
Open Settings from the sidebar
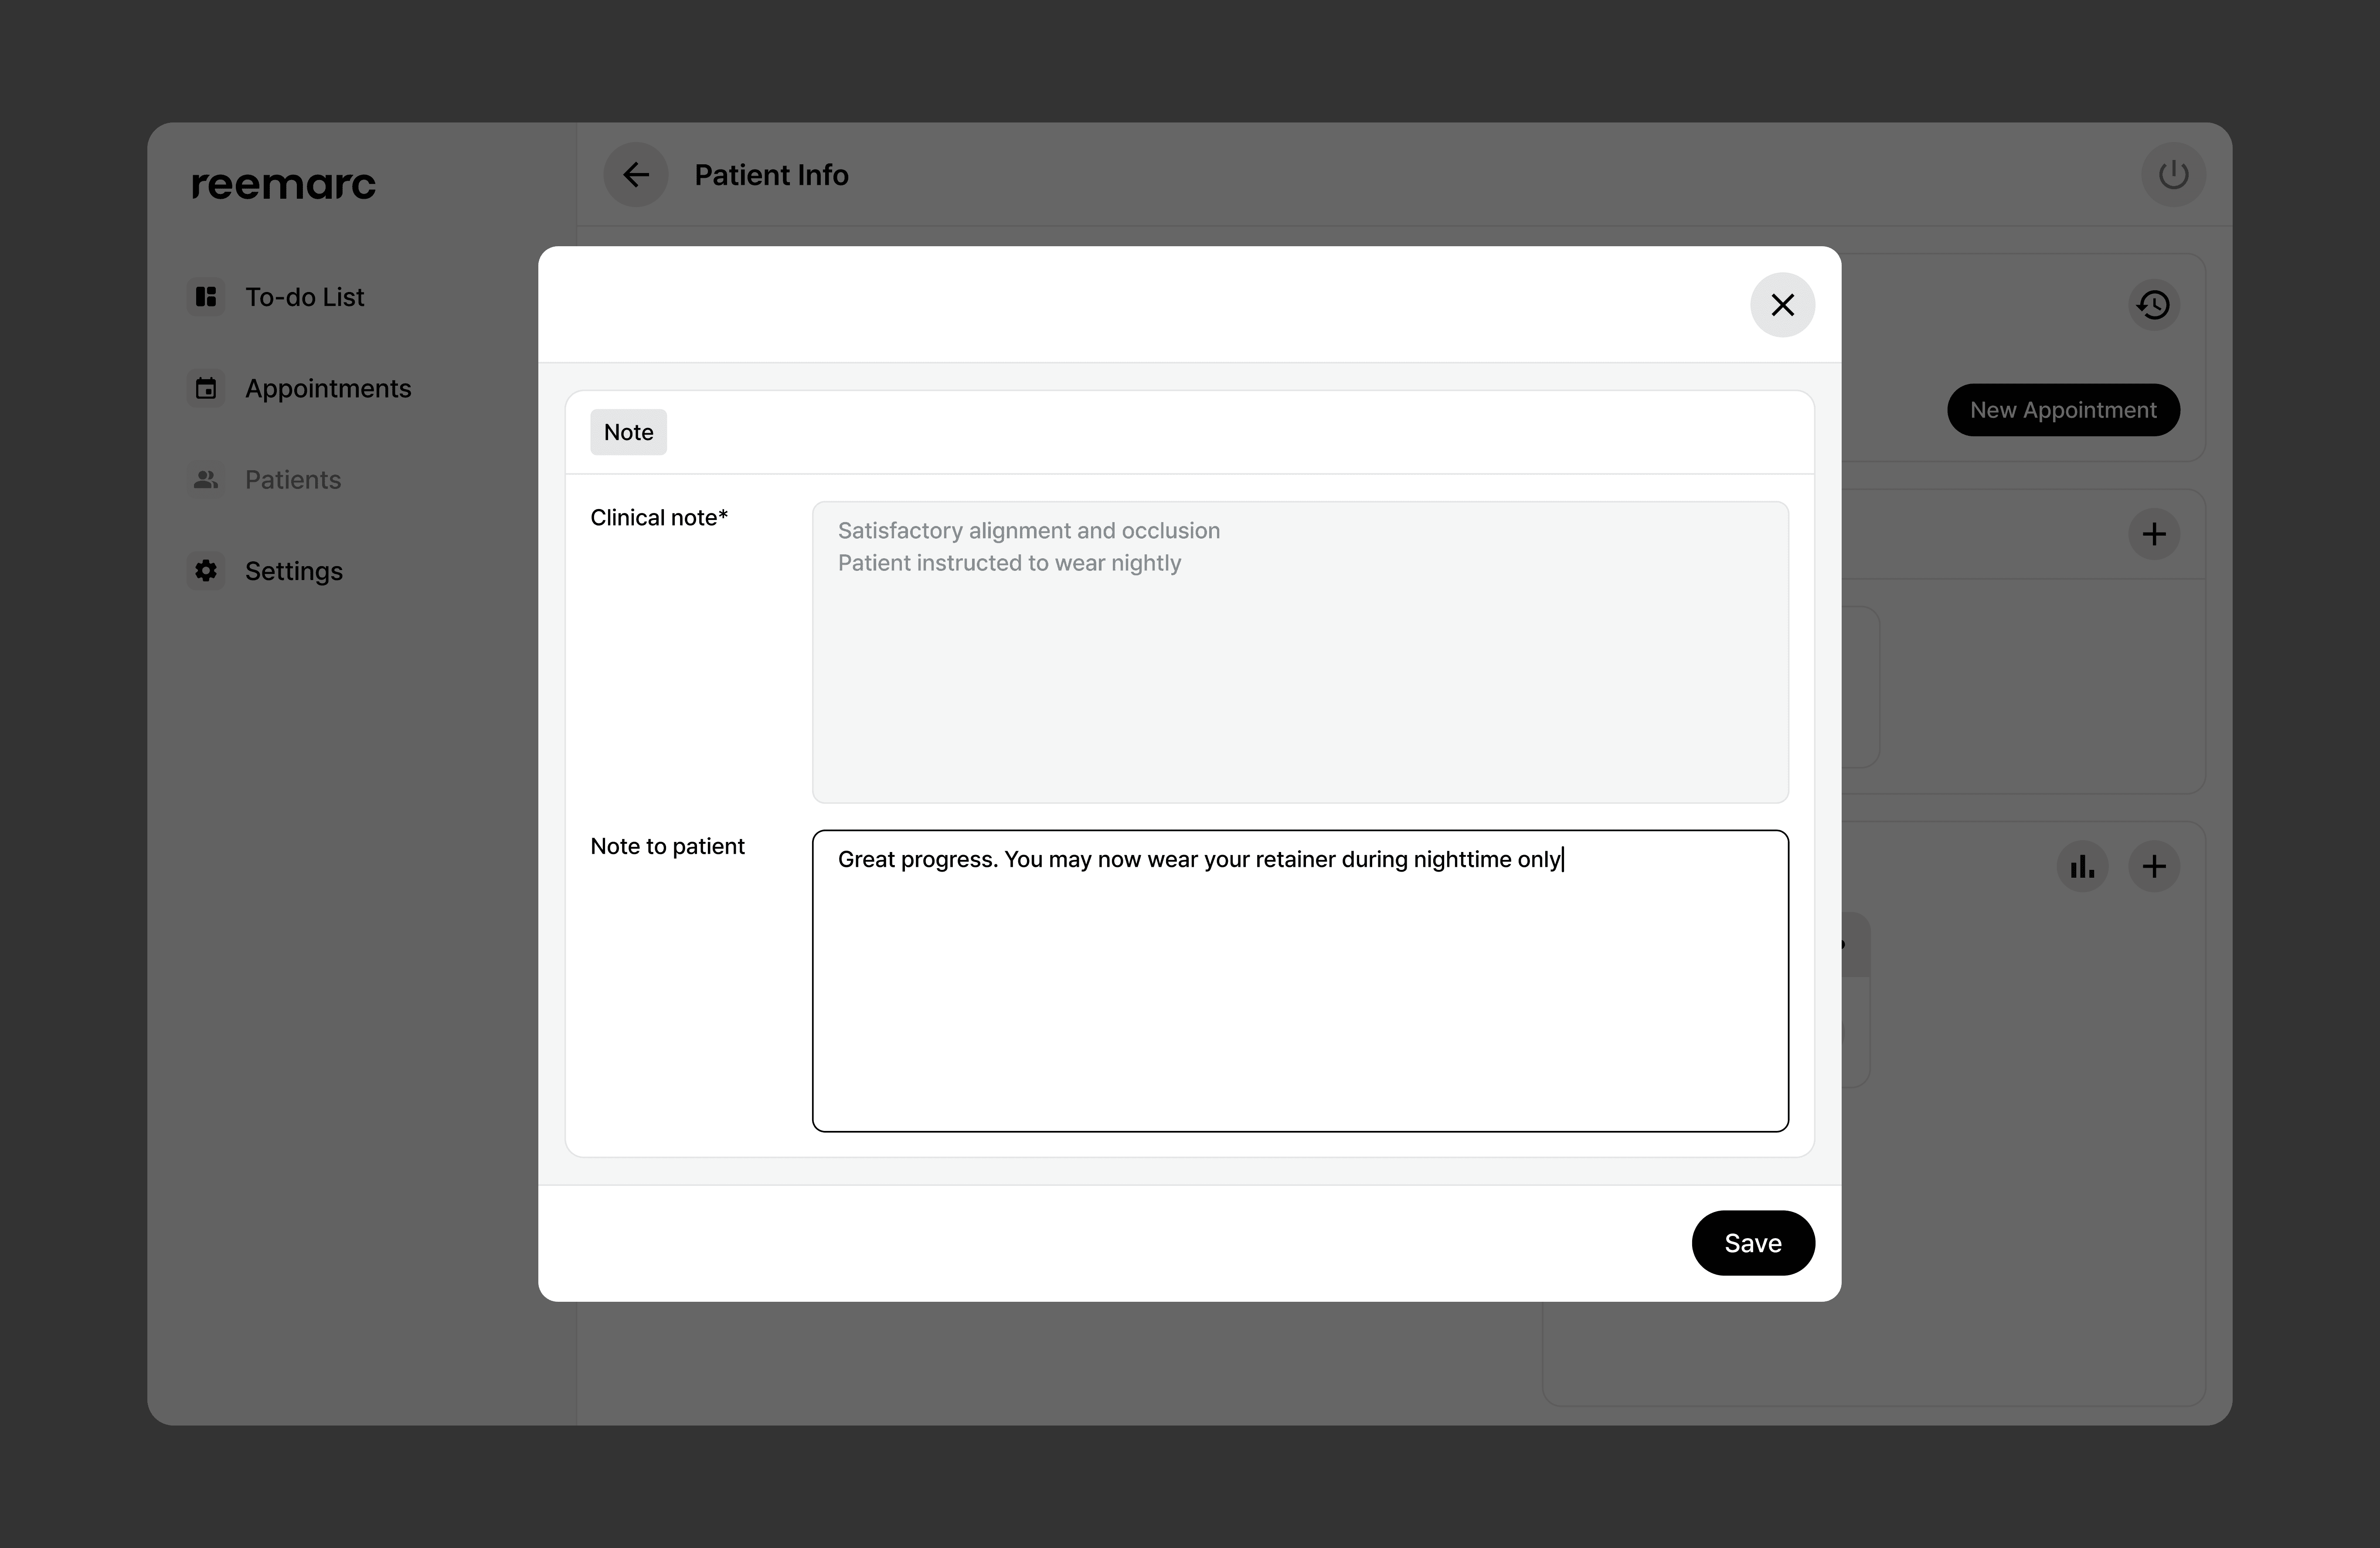pyautogui.click(x=294, y=571)
